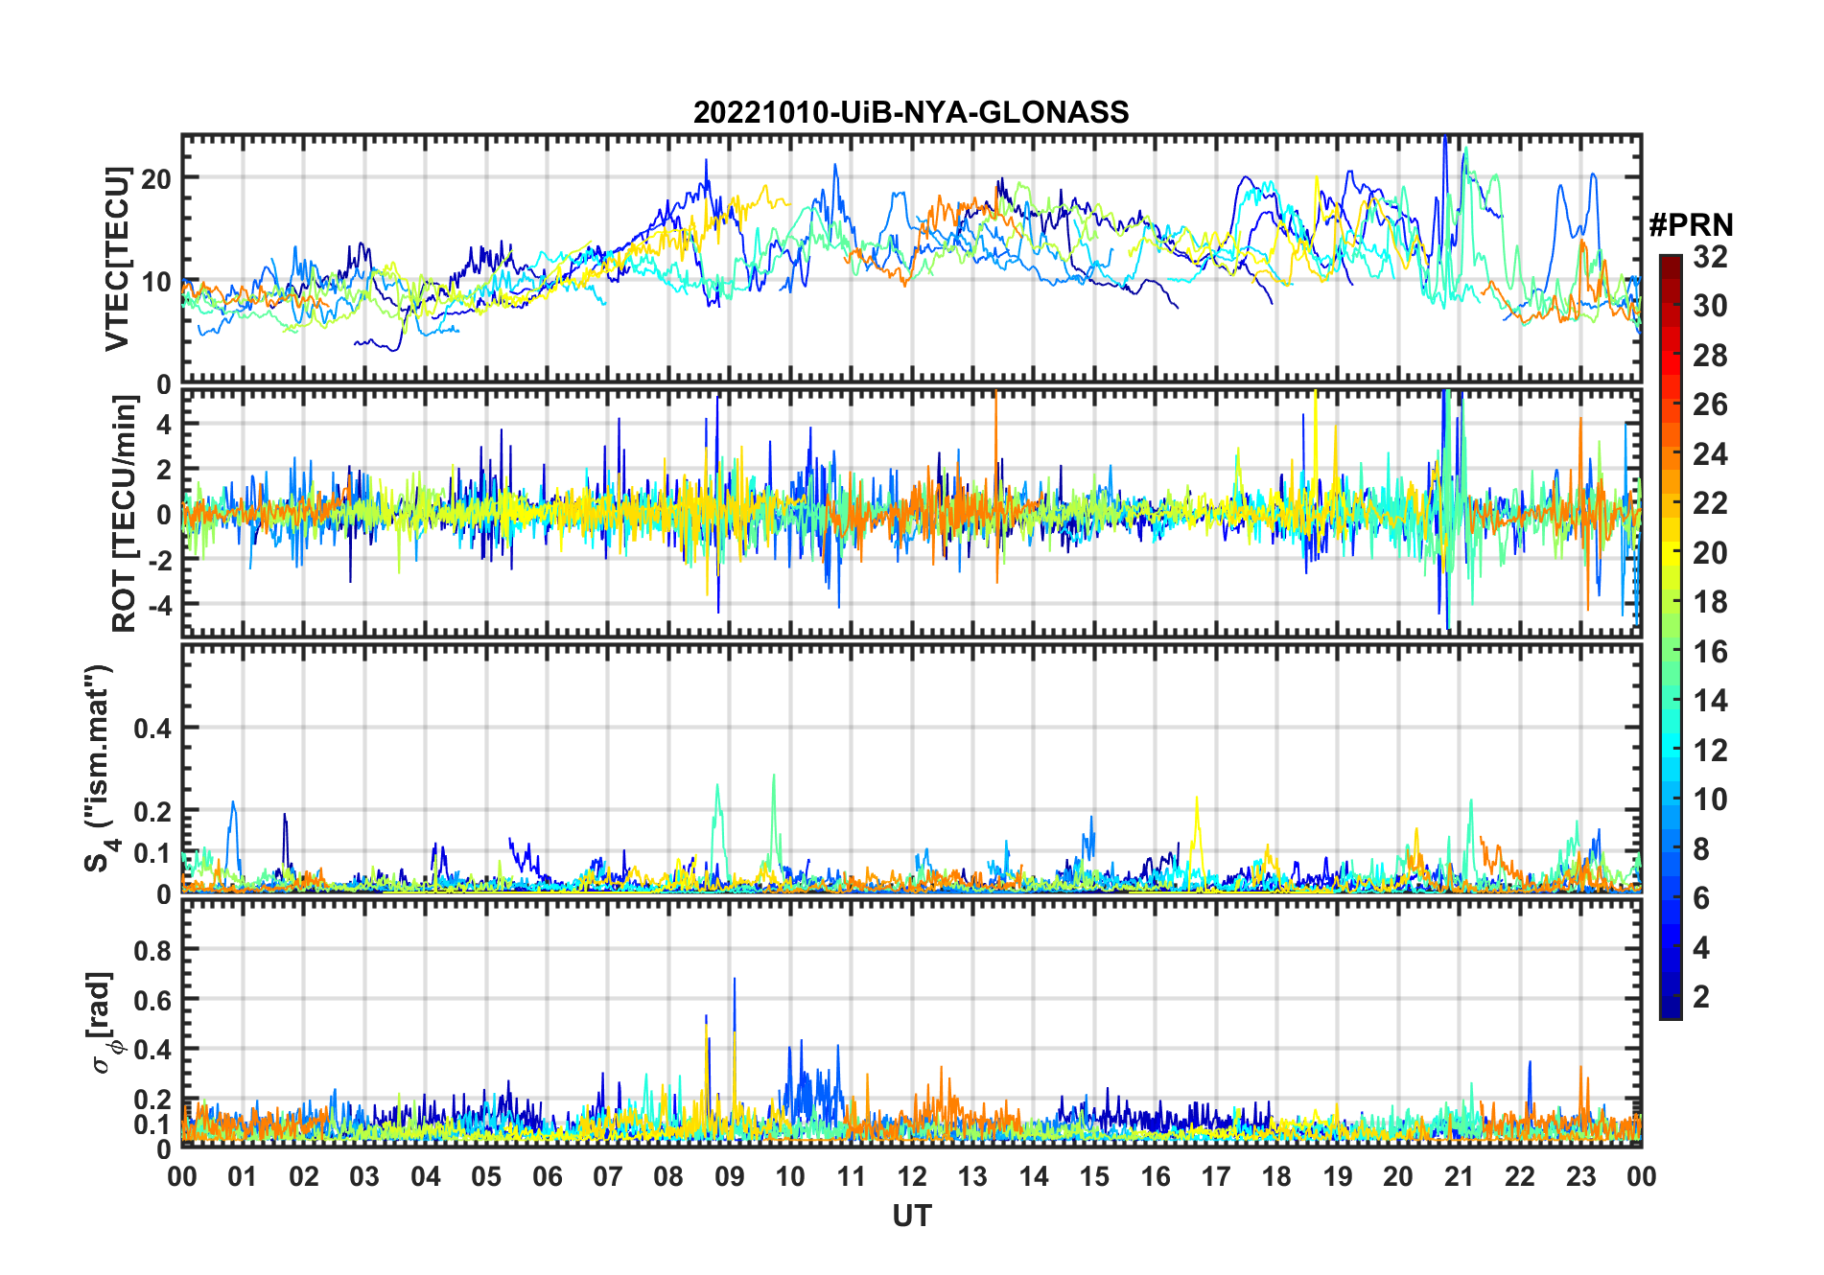Click S4 y-axis tick label 0.4
The image size is (1824, 1275).
152,729
